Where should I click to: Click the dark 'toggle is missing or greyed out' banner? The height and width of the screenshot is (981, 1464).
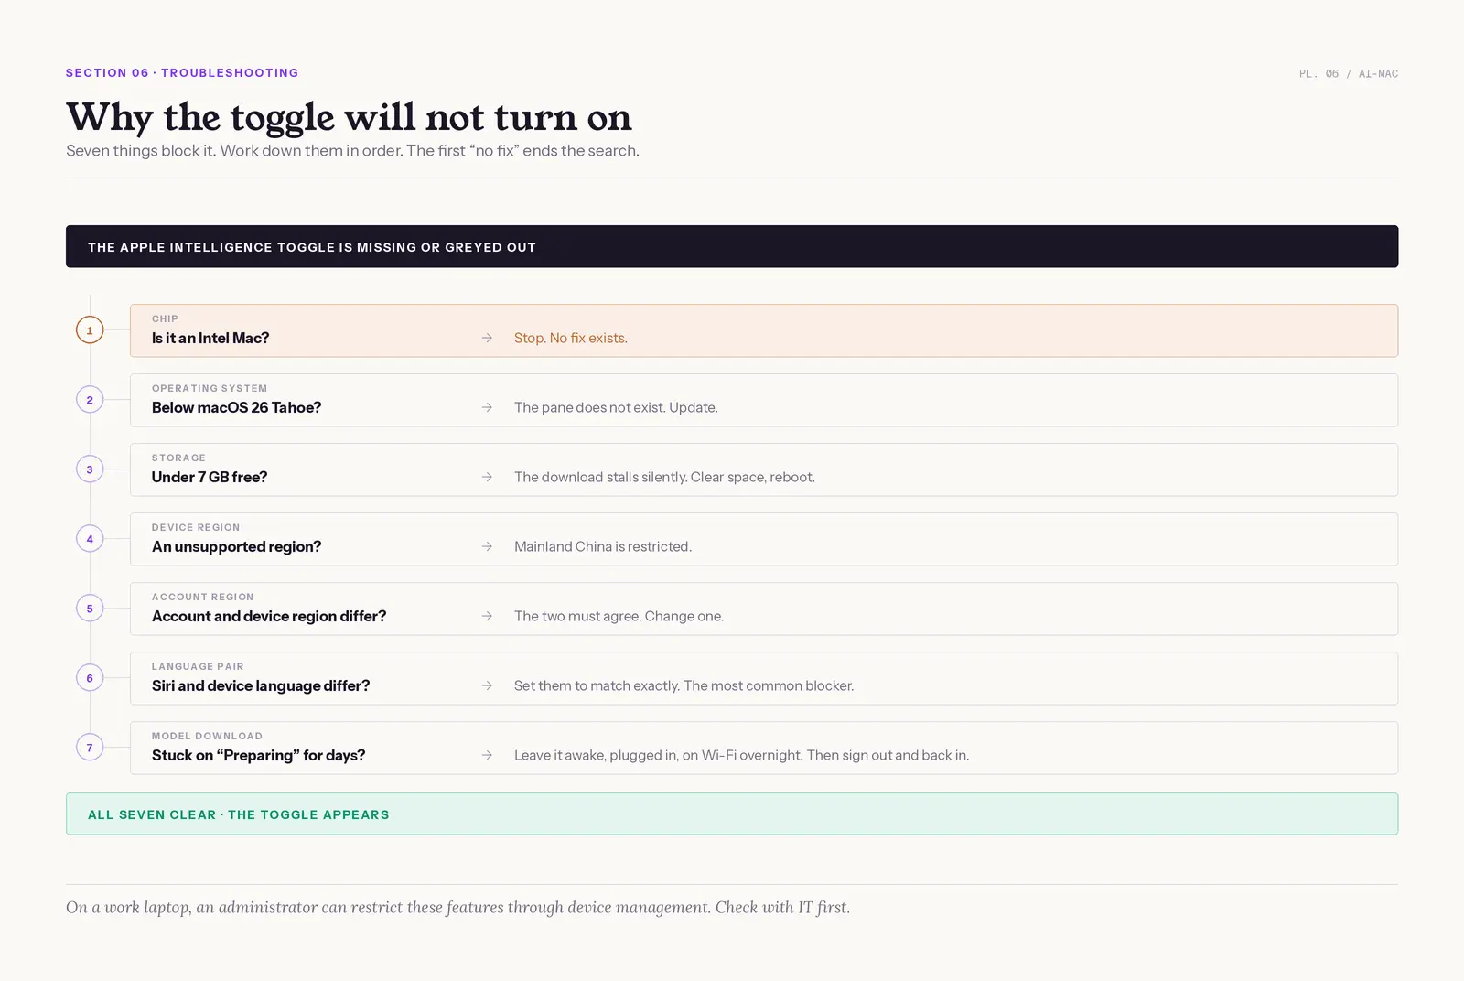[732, 246]
